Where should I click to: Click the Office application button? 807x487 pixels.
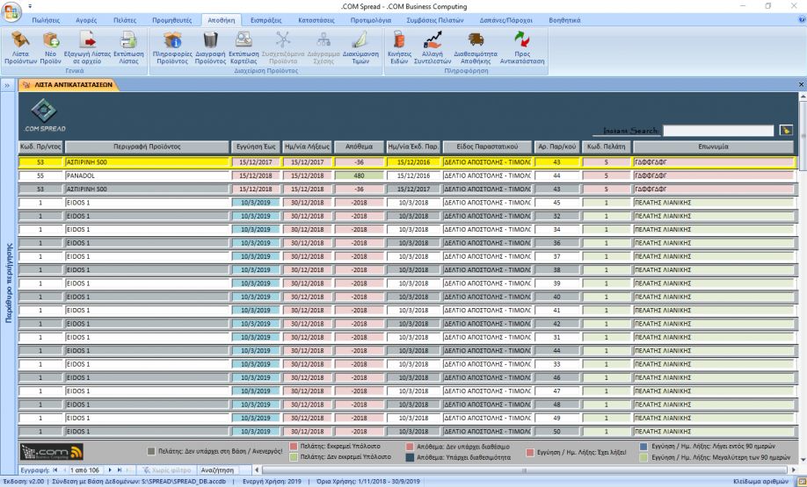(x=11, y=11)
